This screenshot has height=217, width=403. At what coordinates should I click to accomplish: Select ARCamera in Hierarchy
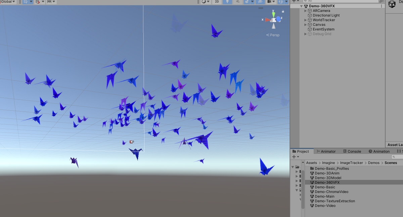(321, 11)
